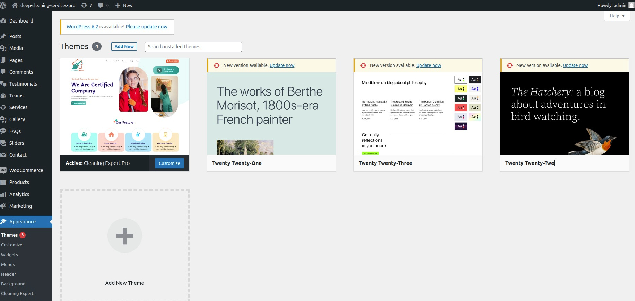Click the Themes update count badge 3
Screen dimensions: 635x301
23,235
